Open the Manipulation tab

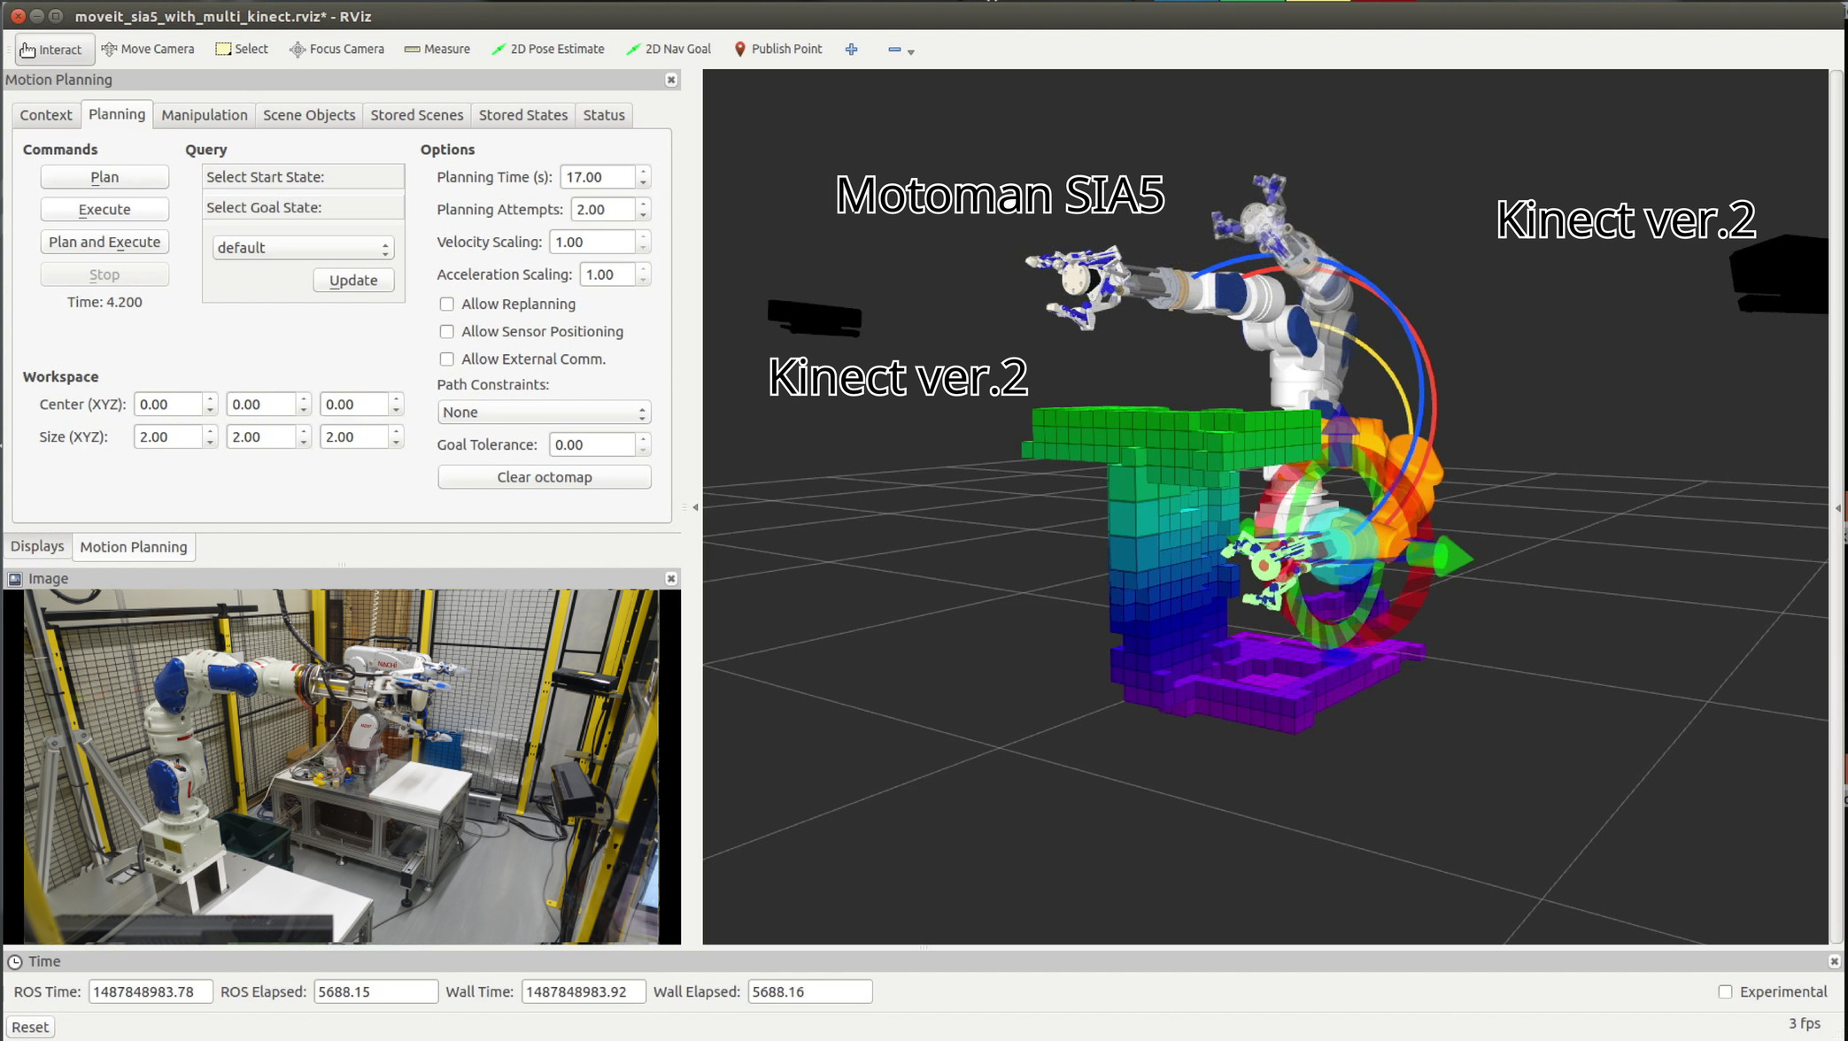[x=205, y=115]
